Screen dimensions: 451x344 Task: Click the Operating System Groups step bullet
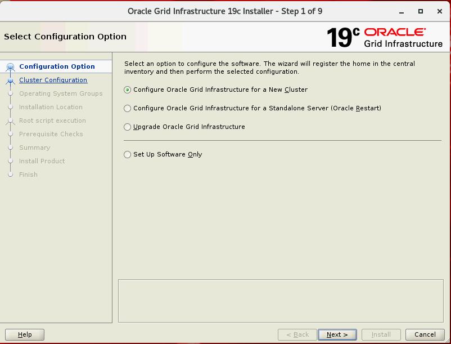[10, 94]
